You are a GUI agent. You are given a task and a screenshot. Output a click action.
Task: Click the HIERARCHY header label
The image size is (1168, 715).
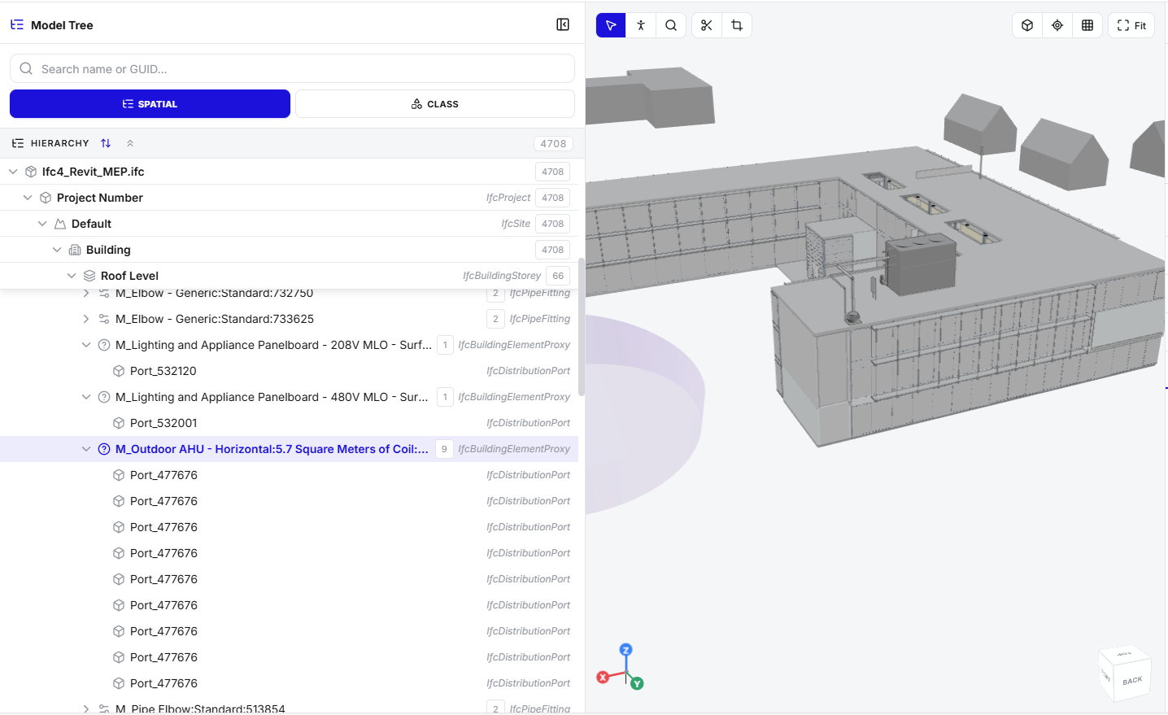click(59, 143)
